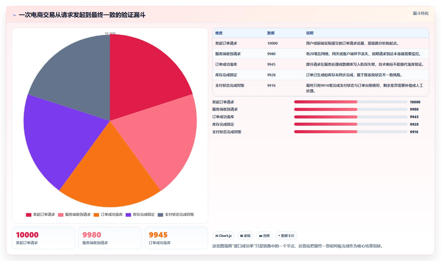Select the Chart.js tag chip
Viewport: 441px width, 261px height.
[224, 236]
